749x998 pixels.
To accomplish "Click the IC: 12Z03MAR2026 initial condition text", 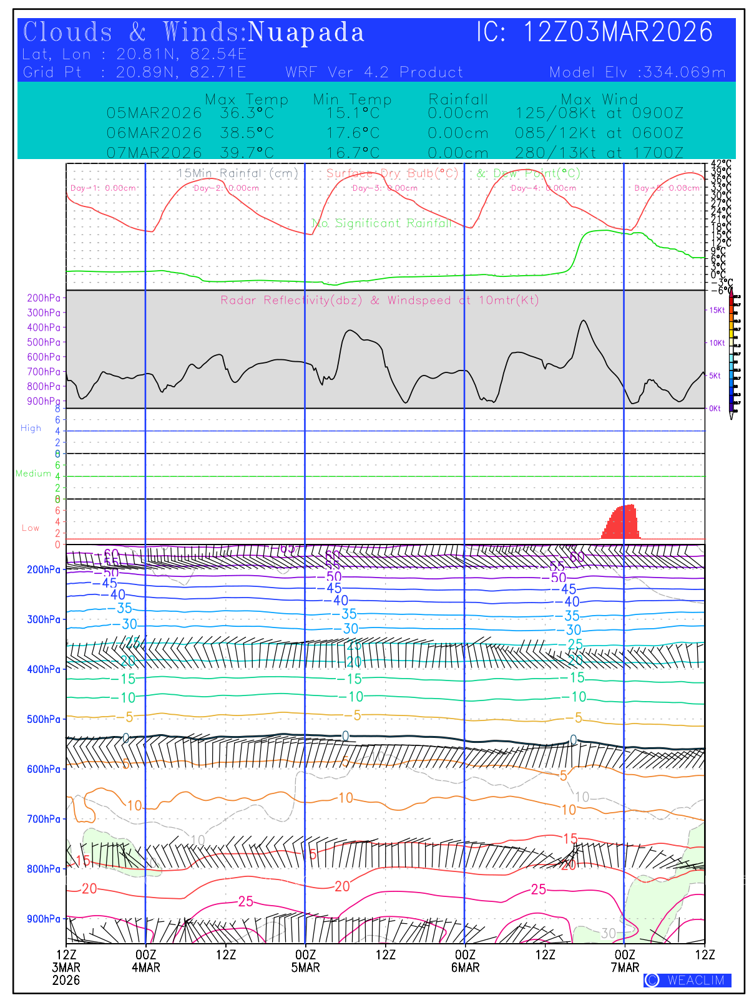I will click(x=594, y=32).
